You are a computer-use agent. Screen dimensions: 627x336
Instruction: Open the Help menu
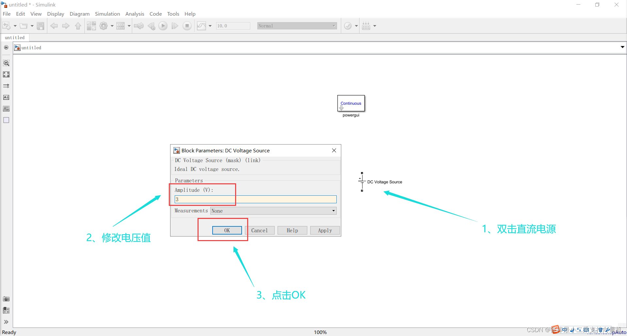pyautogui.click(x=190, y=14)
